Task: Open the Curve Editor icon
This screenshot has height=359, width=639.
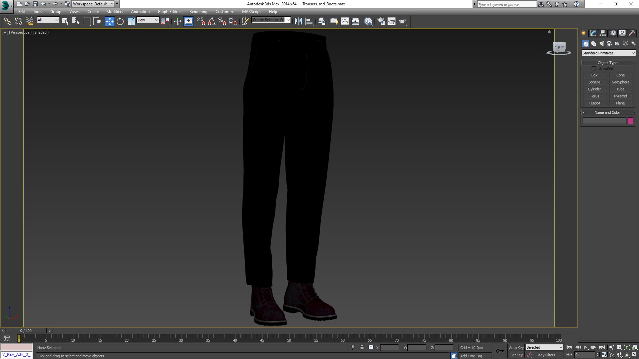Action: coord(345,21)
